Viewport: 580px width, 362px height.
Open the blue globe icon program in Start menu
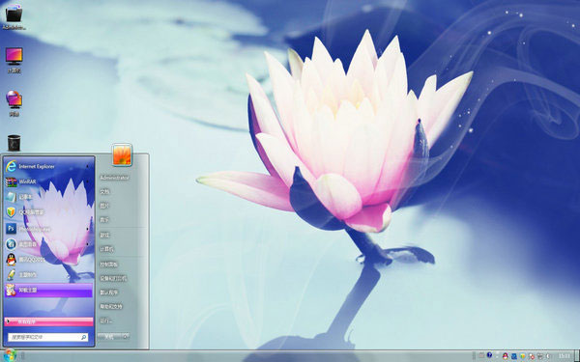[49, 244]
